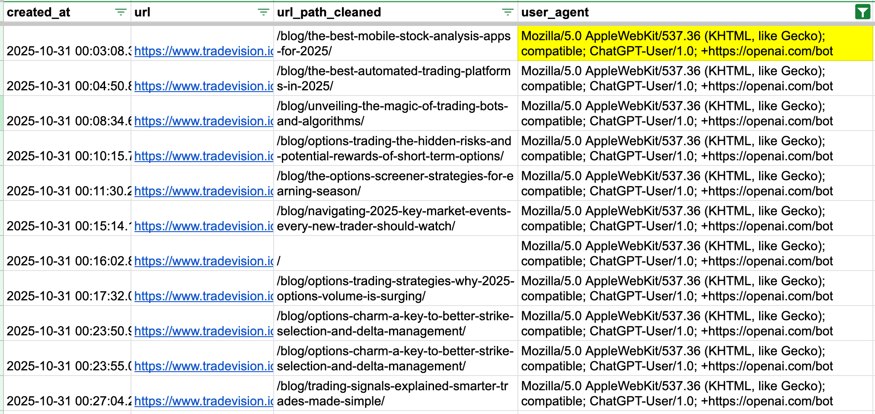Image resolution: width=875 pixels, height=414 pixels.
Task: Open the url column filter menu
Action: (x=263, y=12)
